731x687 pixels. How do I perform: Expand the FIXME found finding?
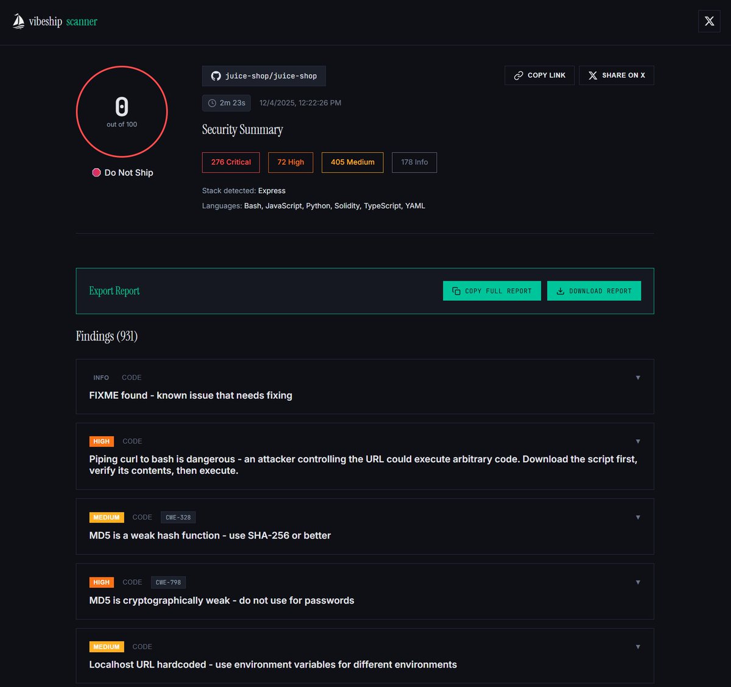click(638, 378)
